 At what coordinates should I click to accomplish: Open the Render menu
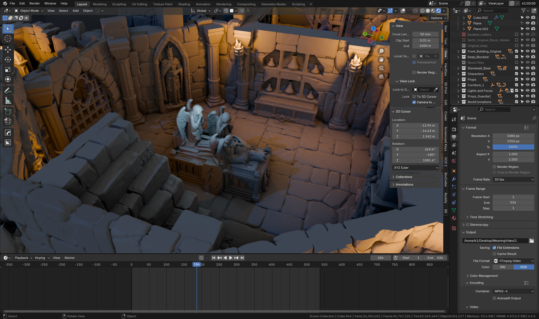coord(35,3)
